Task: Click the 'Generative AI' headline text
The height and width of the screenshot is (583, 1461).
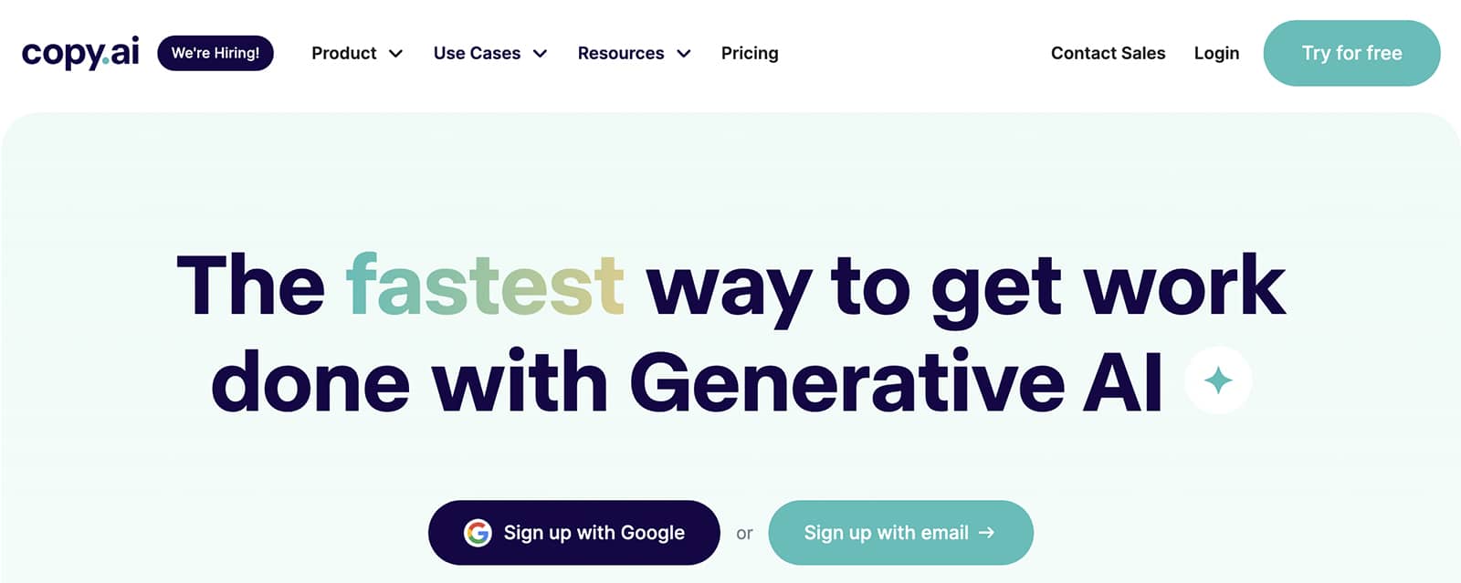Action: coord(896,382)
